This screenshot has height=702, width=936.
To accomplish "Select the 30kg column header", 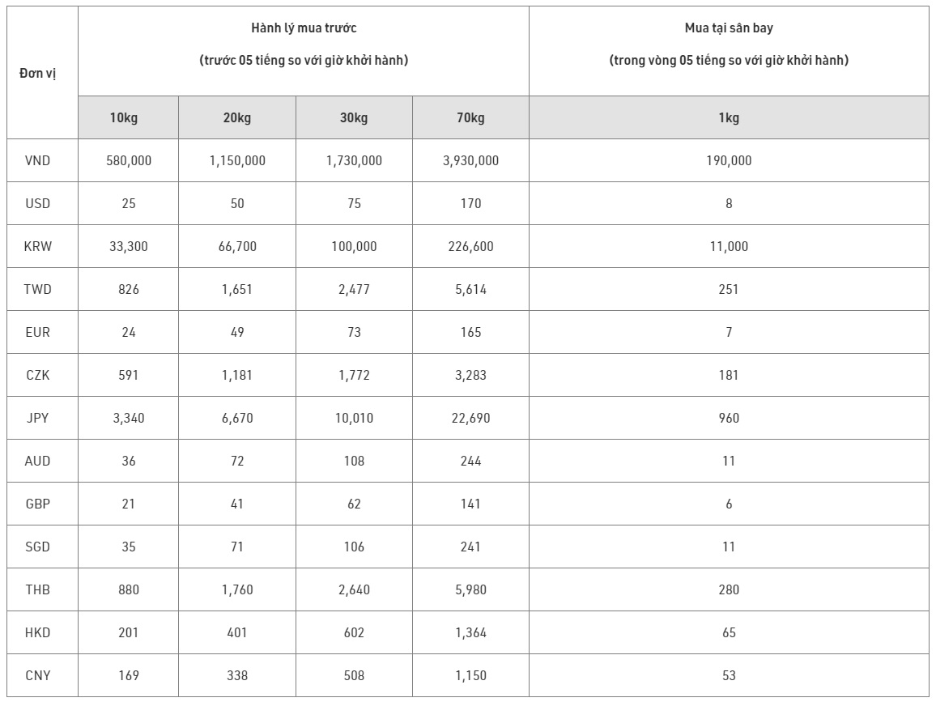I will click(x=354, y=118).
